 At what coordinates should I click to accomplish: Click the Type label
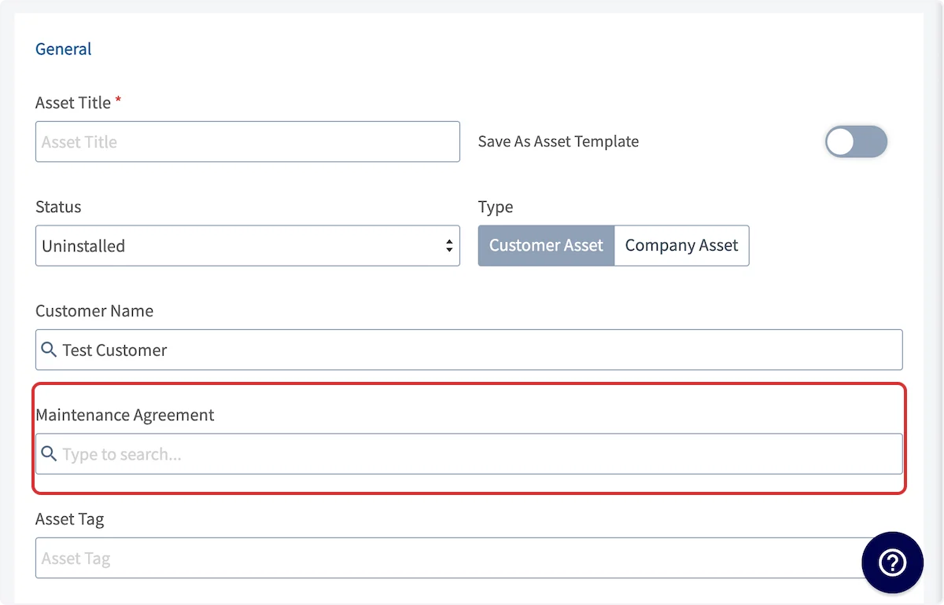496,207
